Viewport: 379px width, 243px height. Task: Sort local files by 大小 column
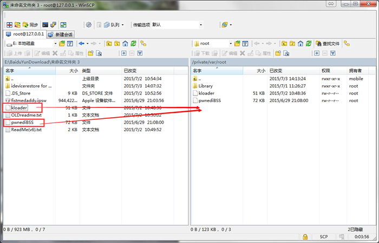[x=68, y=71]
